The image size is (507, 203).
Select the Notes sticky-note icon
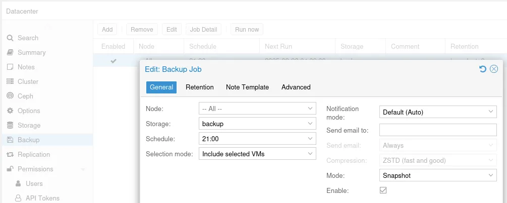[11, 67]
